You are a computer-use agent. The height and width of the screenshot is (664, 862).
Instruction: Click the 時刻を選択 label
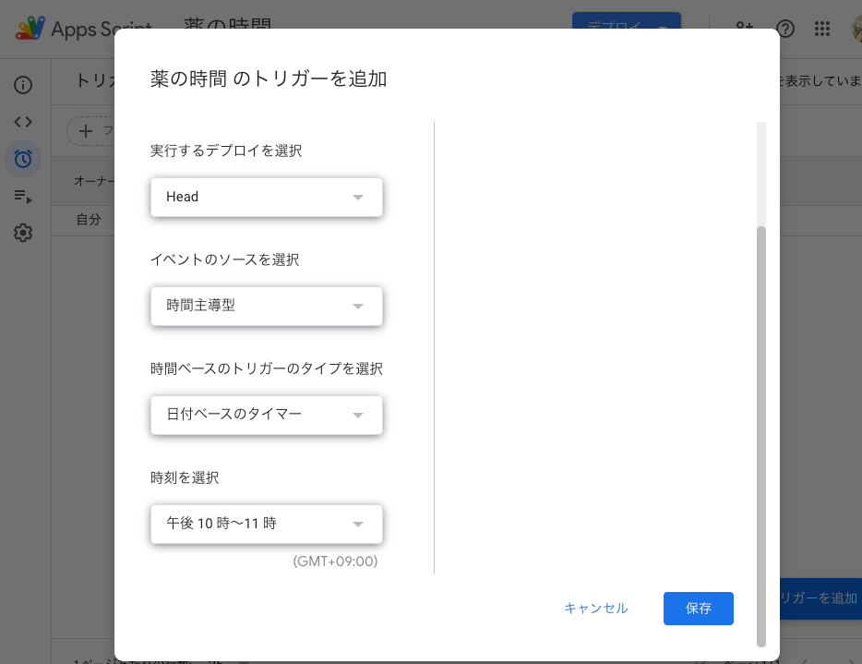pyautogui.click(x=185, y=477)
